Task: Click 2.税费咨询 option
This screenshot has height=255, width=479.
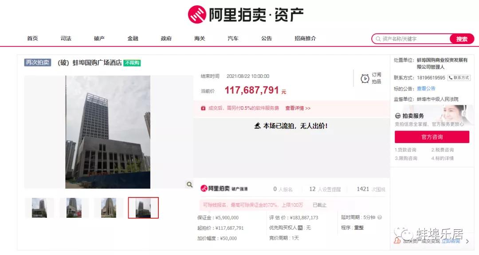Action: point(442,150)
